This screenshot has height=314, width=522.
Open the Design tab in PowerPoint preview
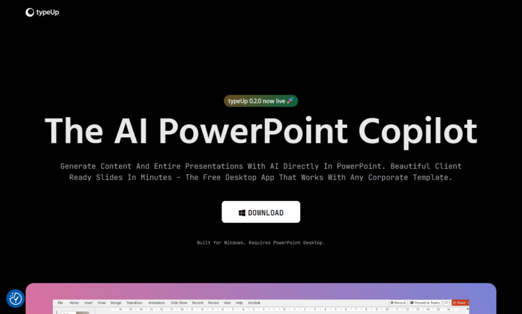tap(116, 303)
